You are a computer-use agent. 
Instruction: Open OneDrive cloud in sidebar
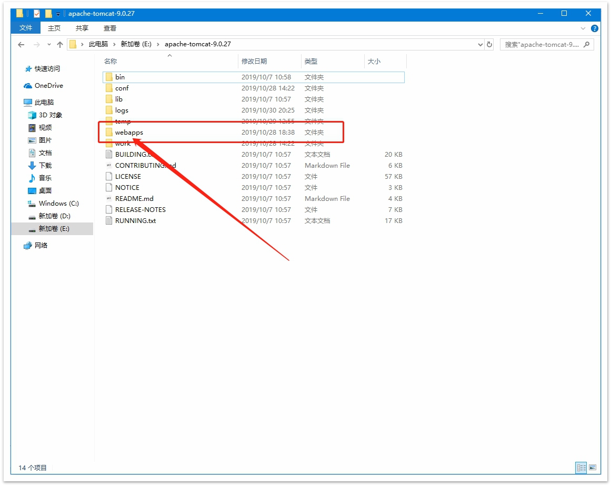28,86
